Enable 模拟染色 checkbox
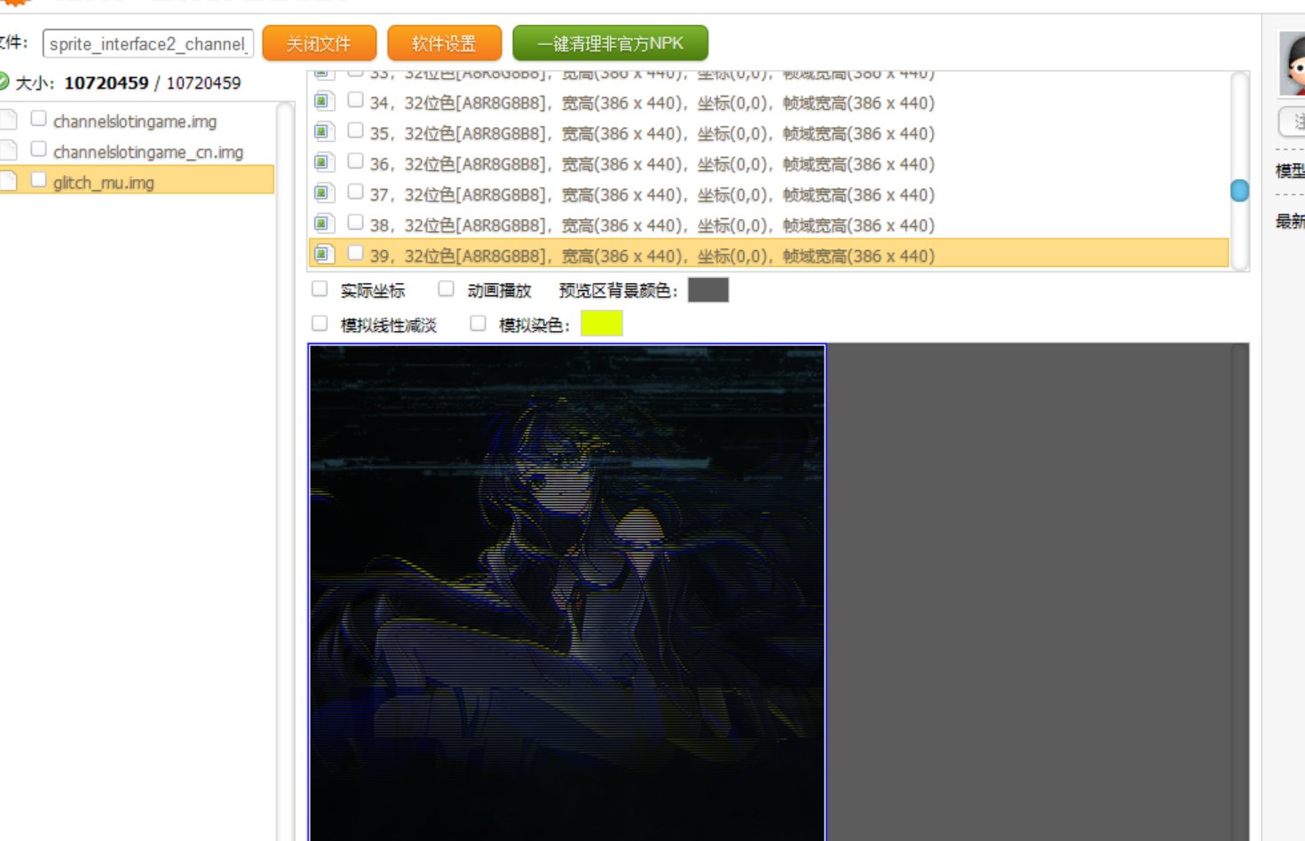This screenshot has width=1305, height=841. pyautogui.click(x=478, y=324)
